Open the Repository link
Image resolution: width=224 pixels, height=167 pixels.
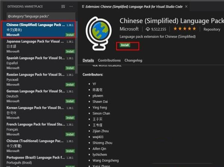coord(212,29)
